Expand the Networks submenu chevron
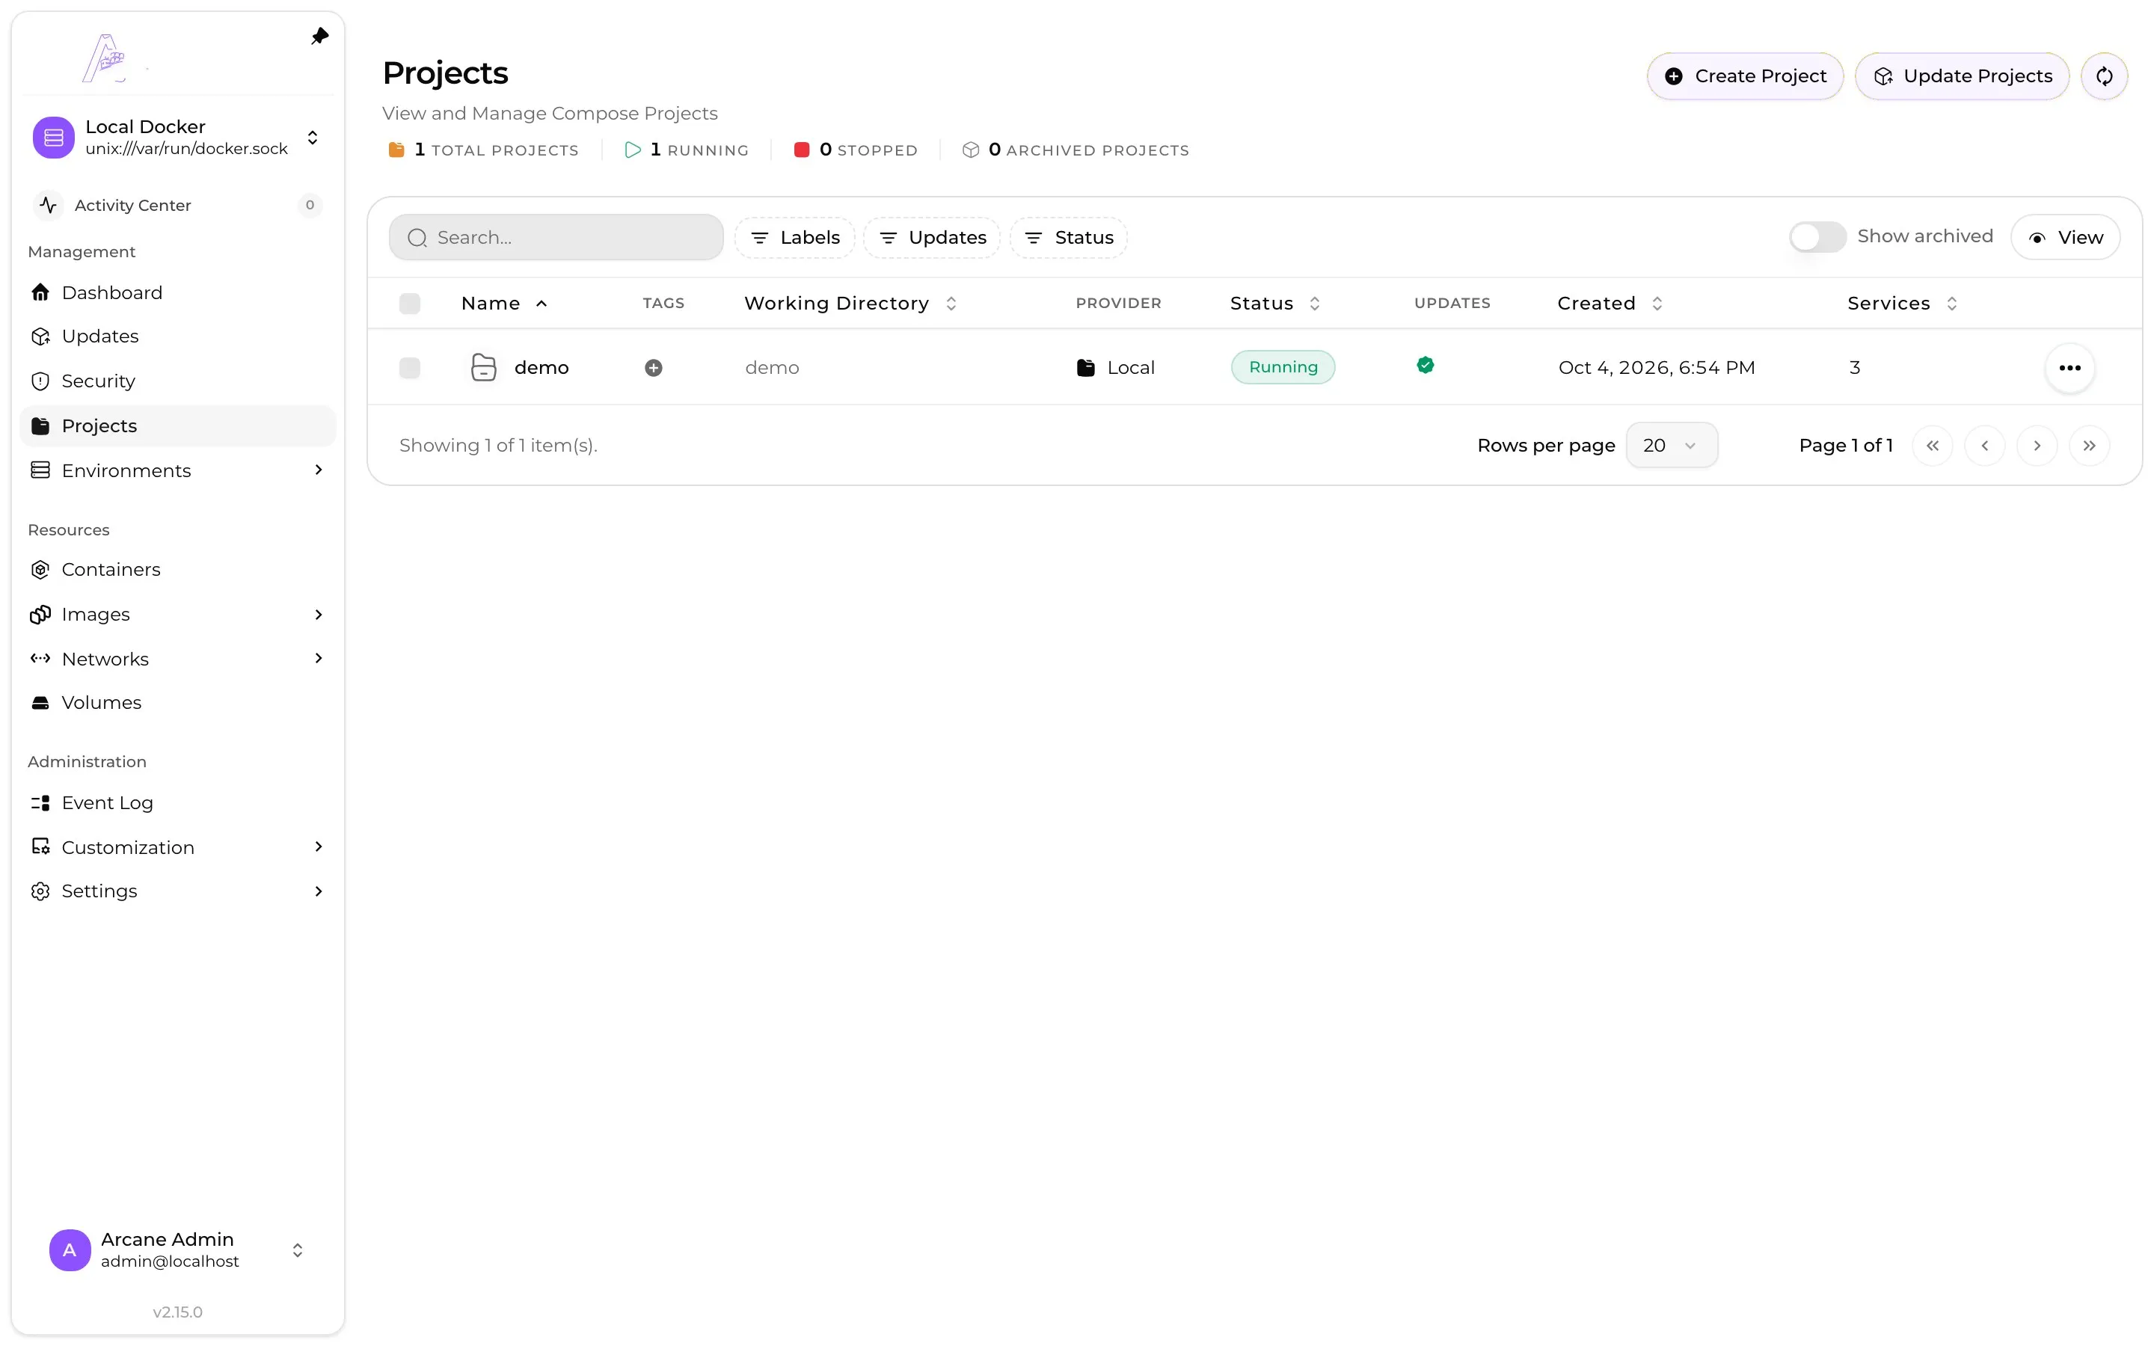 (319, 658)
